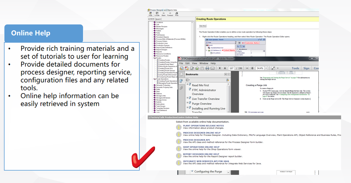Click the Create PDF icon in Reader toolbar
This screenshot has height=183, width=351.
187,68
